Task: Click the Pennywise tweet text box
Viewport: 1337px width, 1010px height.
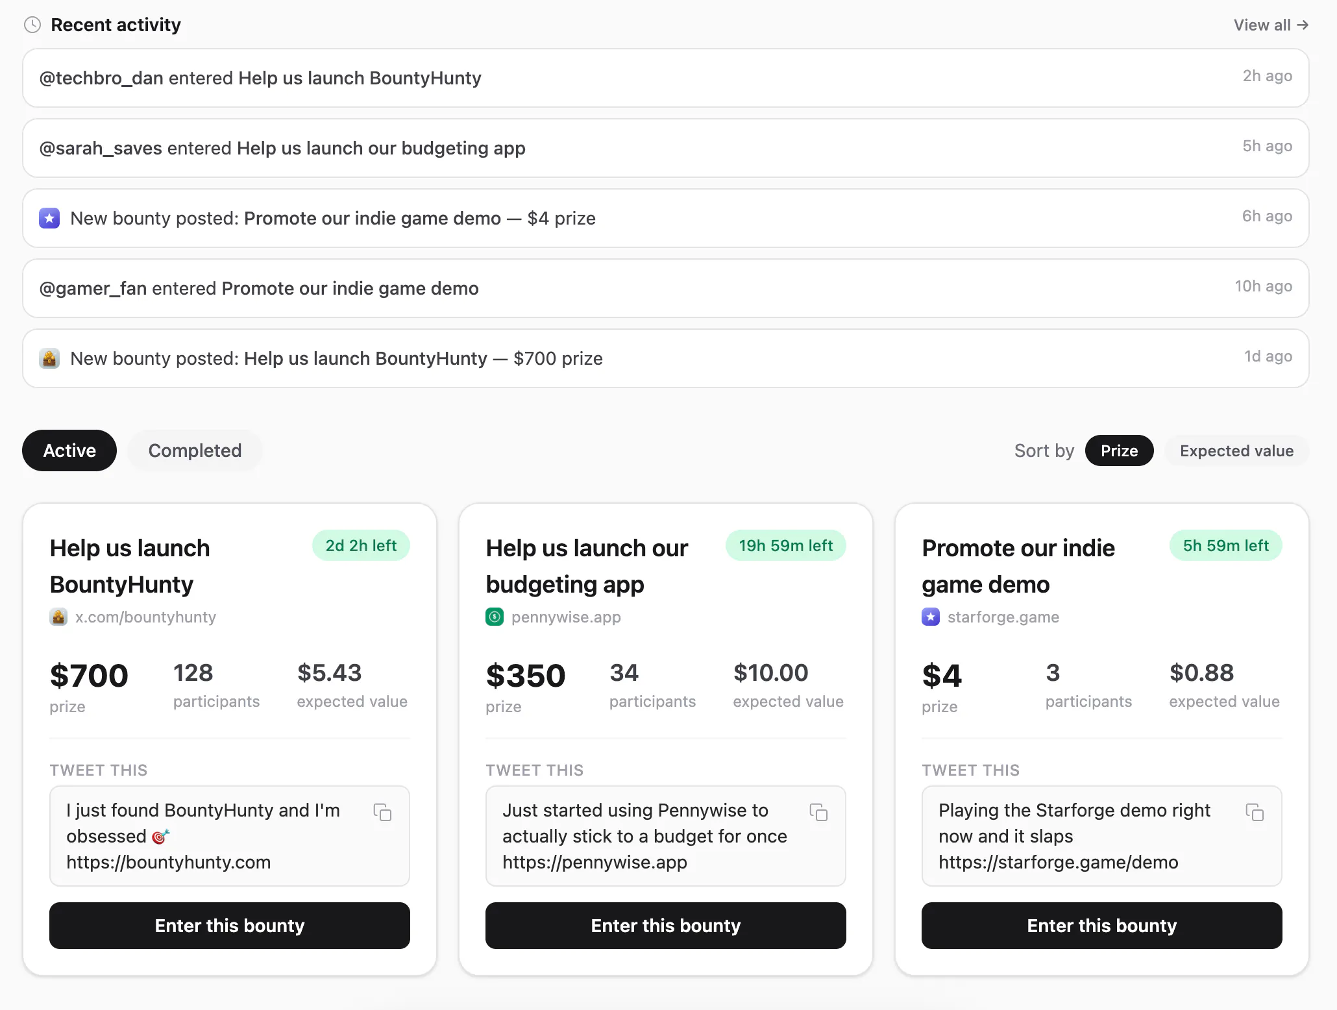Action: [x=666, y=836]
